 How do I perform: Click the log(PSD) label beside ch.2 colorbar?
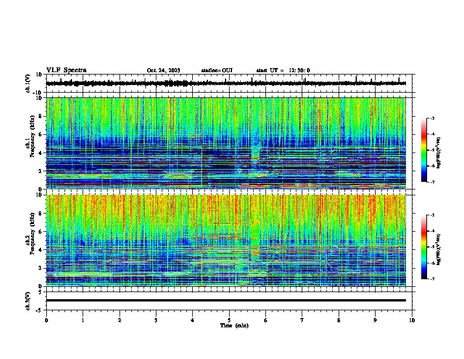[x=439, y=249]
